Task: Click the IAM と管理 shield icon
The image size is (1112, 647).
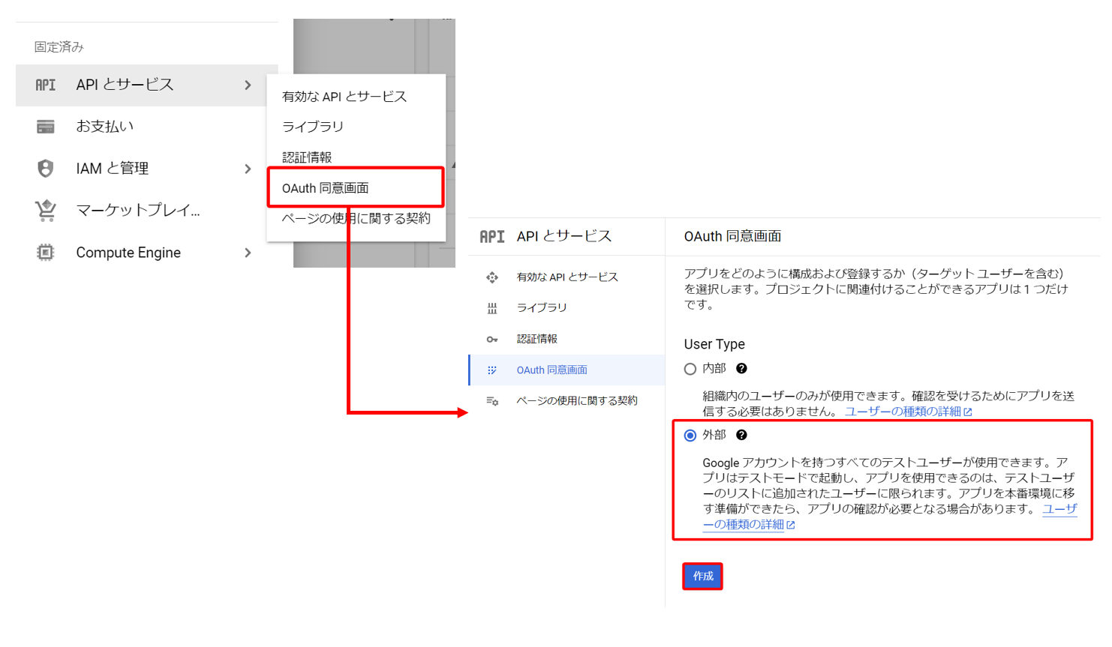Action: point(45,168)
